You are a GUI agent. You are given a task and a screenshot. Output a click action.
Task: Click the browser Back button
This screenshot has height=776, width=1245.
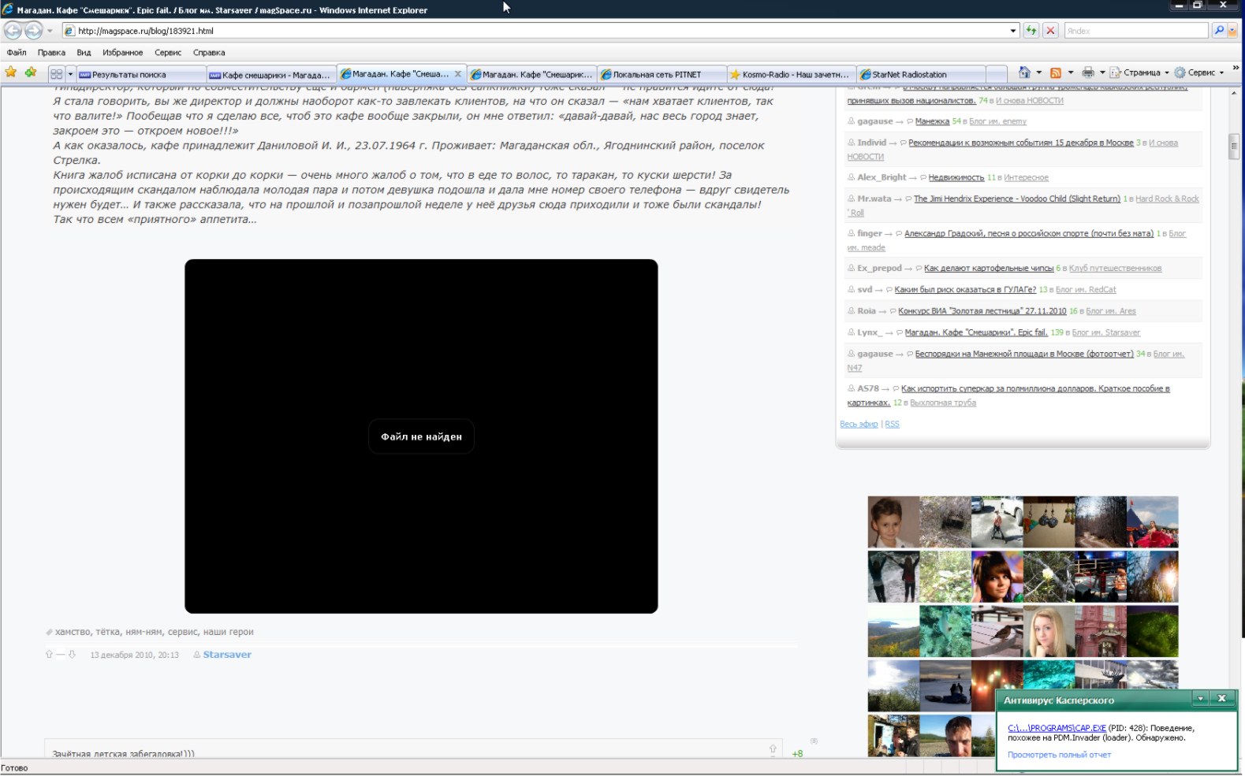[13, 31]
